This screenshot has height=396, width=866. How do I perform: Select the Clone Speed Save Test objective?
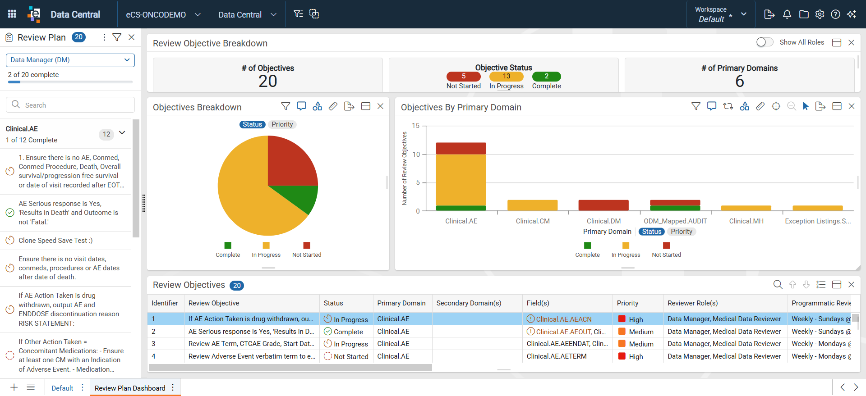pos(66,241)
